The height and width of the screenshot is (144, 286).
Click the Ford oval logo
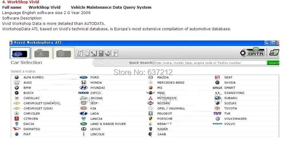[84, 78]
